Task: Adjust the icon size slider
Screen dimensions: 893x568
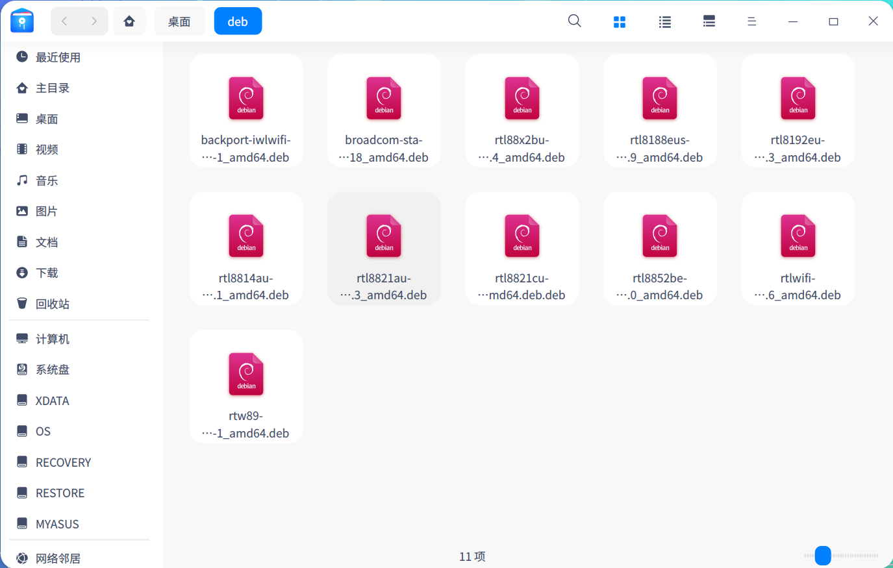Action: click(824, 556)
